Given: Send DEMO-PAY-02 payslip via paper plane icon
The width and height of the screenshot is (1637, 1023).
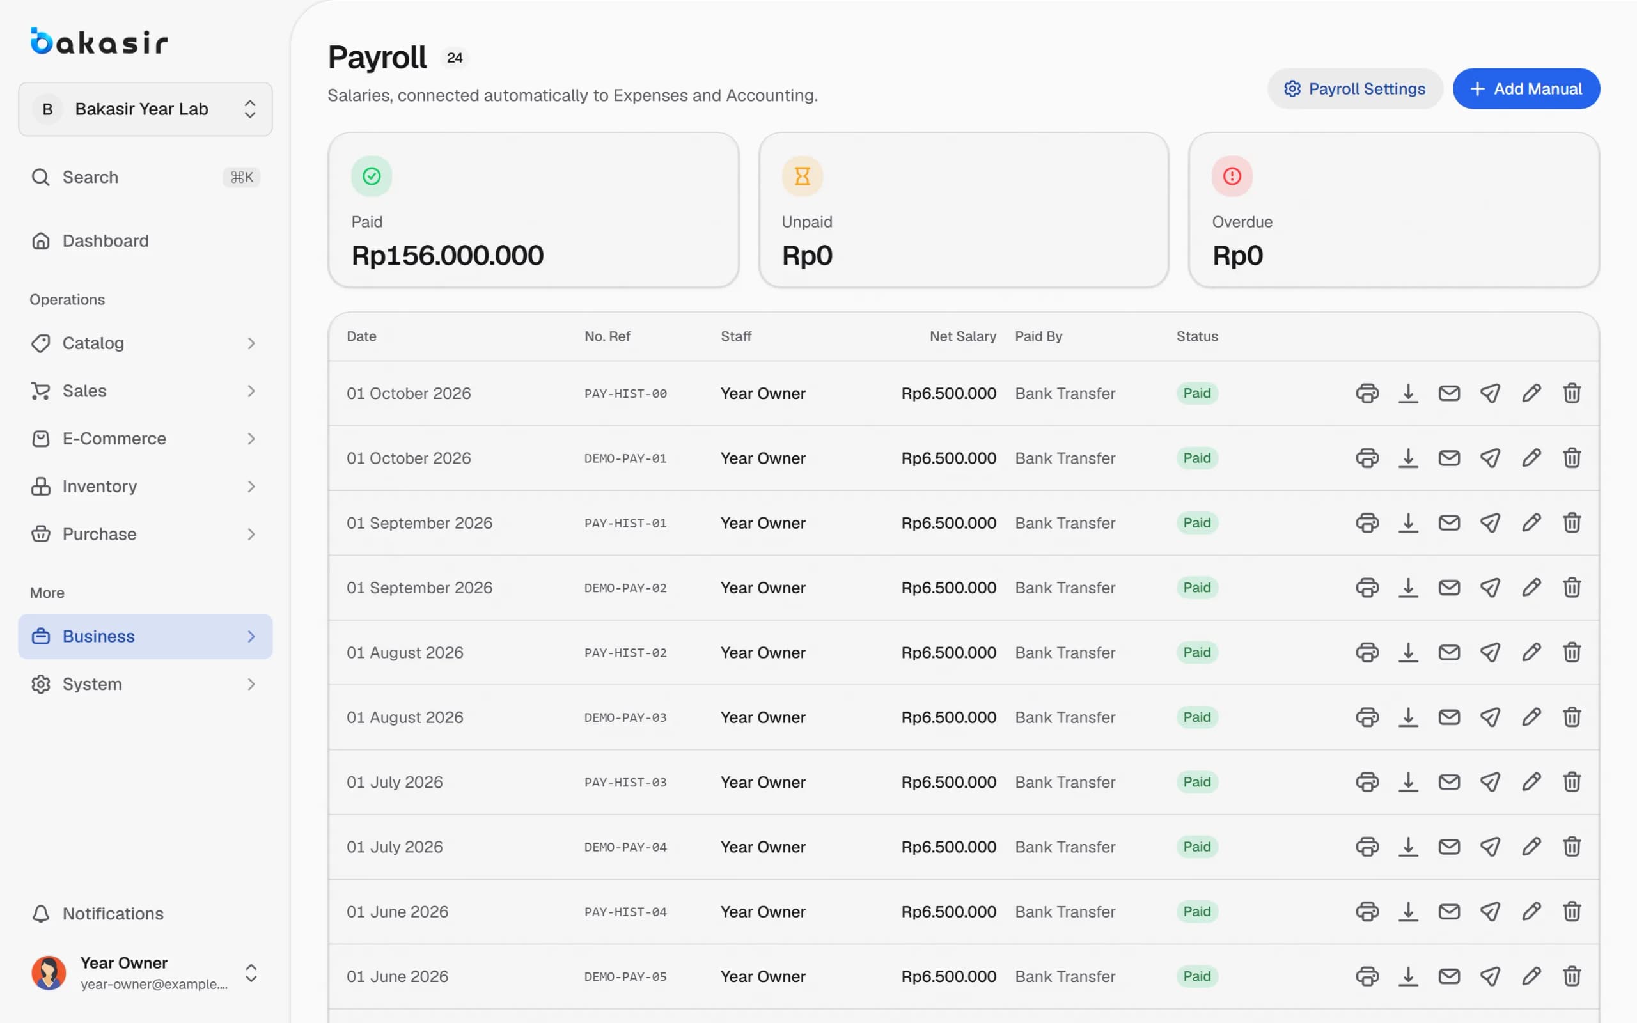Looking at the screenshot, I should pyautogui.click(x=1490, y=588).
